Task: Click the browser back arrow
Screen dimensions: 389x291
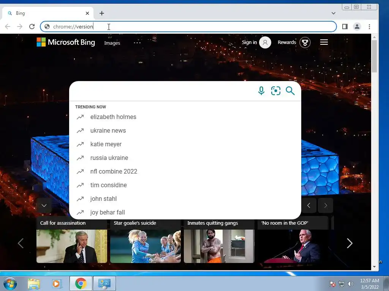Action: pyautogui.click(x=8, y=27)
